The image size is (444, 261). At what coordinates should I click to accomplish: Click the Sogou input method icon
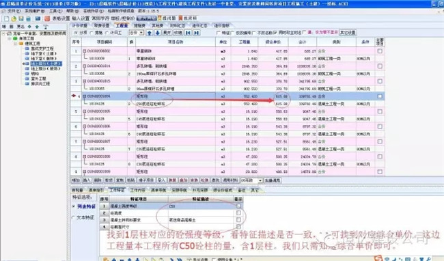[x=378, y=258]
